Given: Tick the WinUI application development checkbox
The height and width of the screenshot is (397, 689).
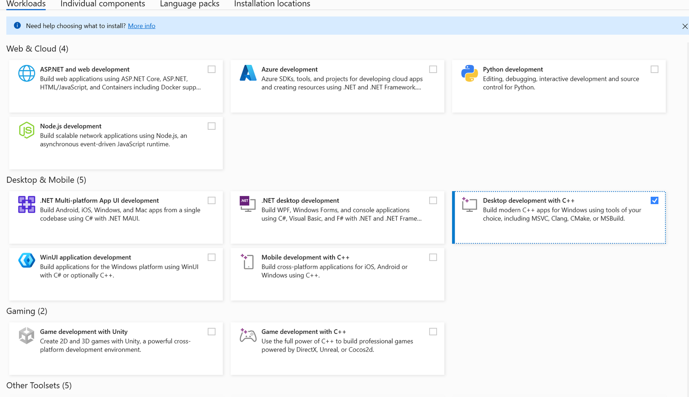Looking at the screenshot, I should point(211,257).
